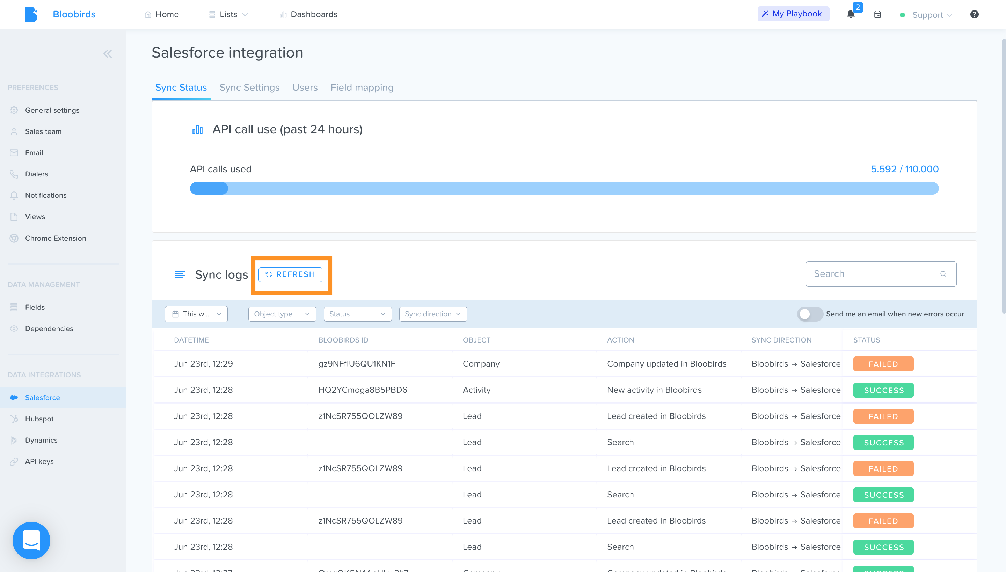Click Dialers phone icon
The width and height of the screenshot is (1006, 572).
[14, 174]
